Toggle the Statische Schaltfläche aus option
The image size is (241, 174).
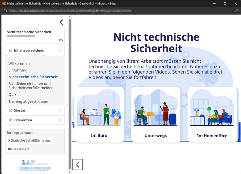29,140
